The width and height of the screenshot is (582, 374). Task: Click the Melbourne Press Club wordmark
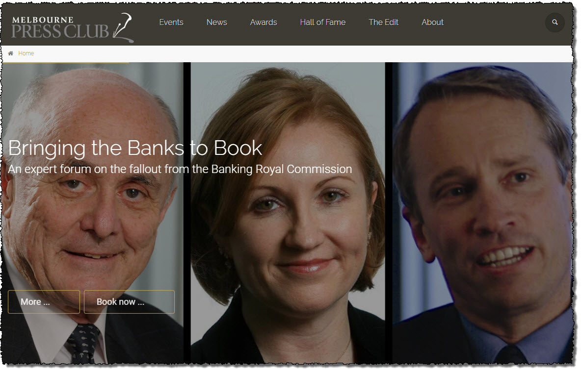point(60,27)
